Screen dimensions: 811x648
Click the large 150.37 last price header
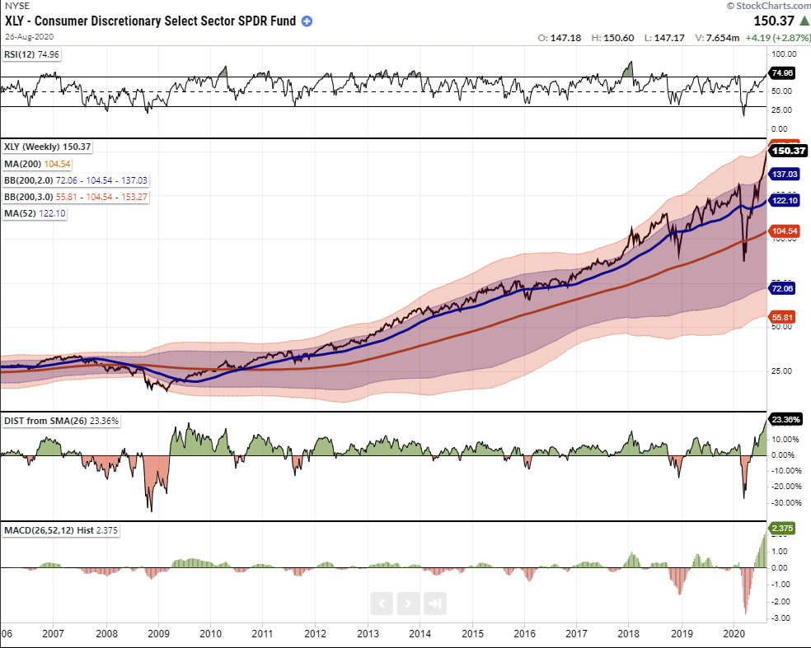tap(774, 21)
